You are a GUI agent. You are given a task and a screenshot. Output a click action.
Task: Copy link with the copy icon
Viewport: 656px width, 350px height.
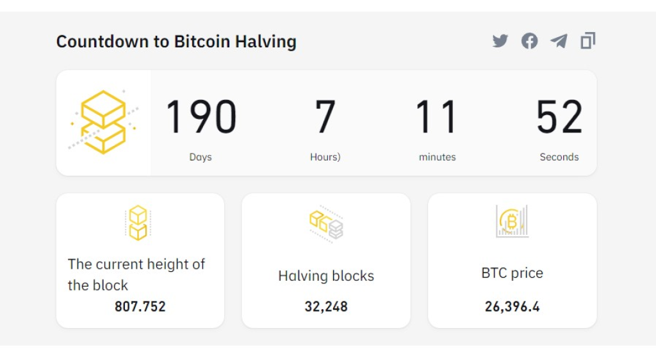click(x=588, y=40)
